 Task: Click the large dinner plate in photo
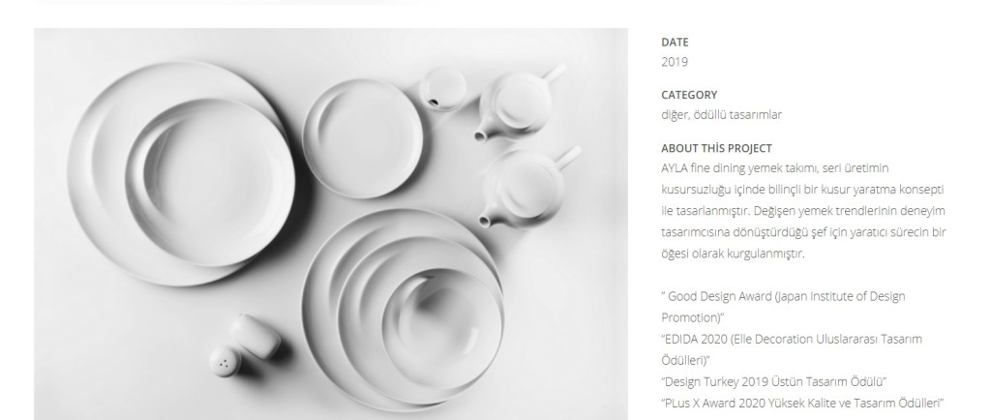pyautogui.click(x=183, y=173)
